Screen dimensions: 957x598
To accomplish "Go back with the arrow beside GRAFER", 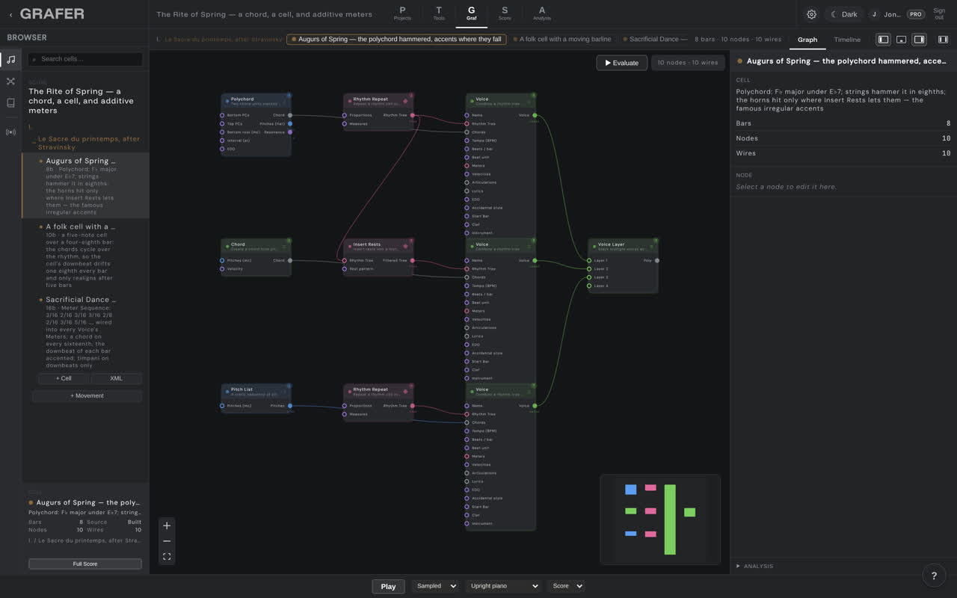I will (x=10, y=14).
